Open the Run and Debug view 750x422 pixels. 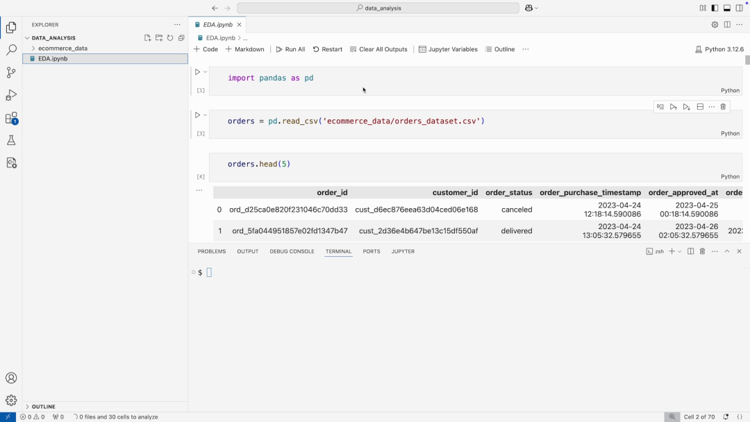pos(11,95)
